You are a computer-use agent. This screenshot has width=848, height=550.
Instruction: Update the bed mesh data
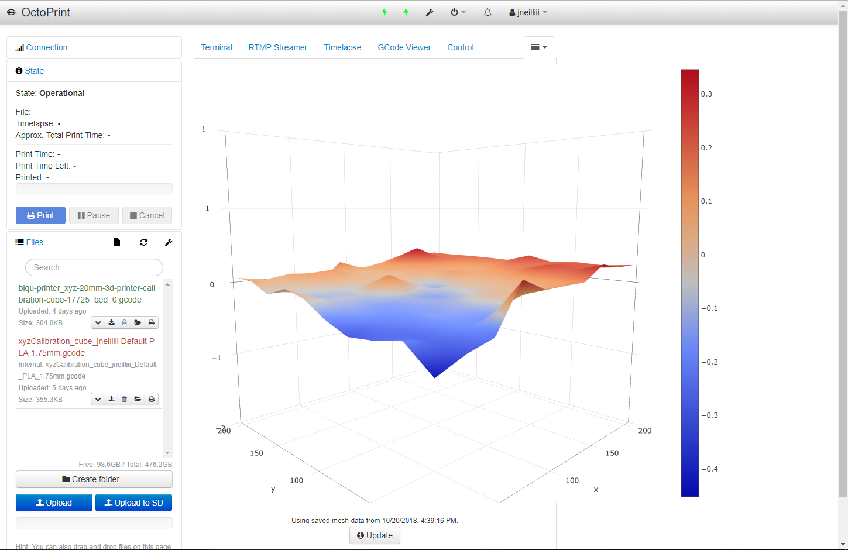[x=375, y=535]
